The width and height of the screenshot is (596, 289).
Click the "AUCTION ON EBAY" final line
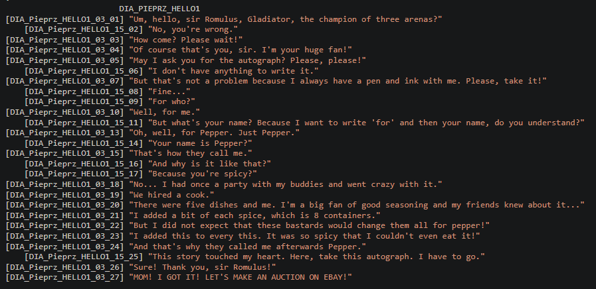pyautogui.click(x=241, y=277)
